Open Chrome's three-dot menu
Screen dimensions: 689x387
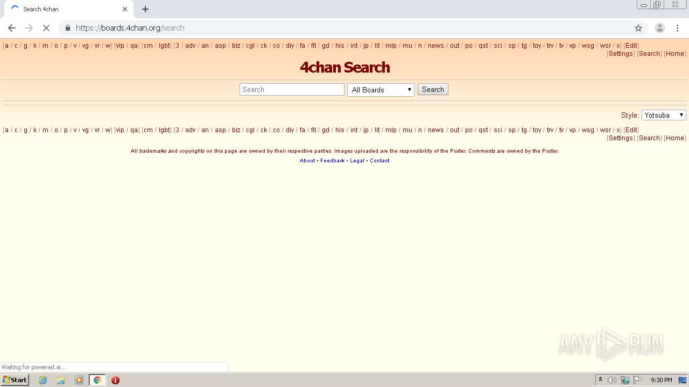677,28
